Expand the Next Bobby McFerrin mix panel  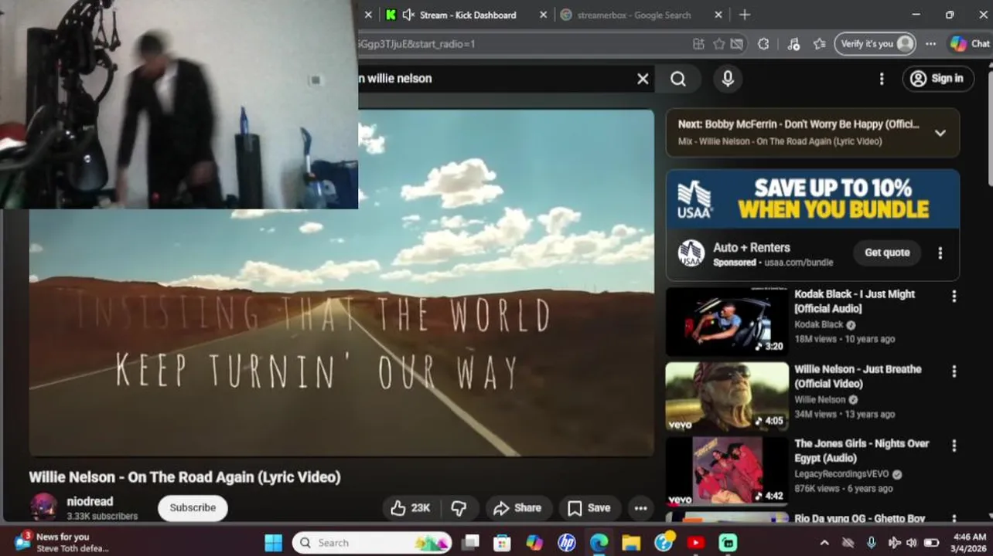pos(940,133)
